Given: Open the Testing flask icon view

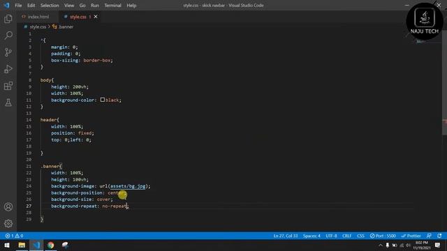Looking at the screenshot, I should click(x=8, y=102).
